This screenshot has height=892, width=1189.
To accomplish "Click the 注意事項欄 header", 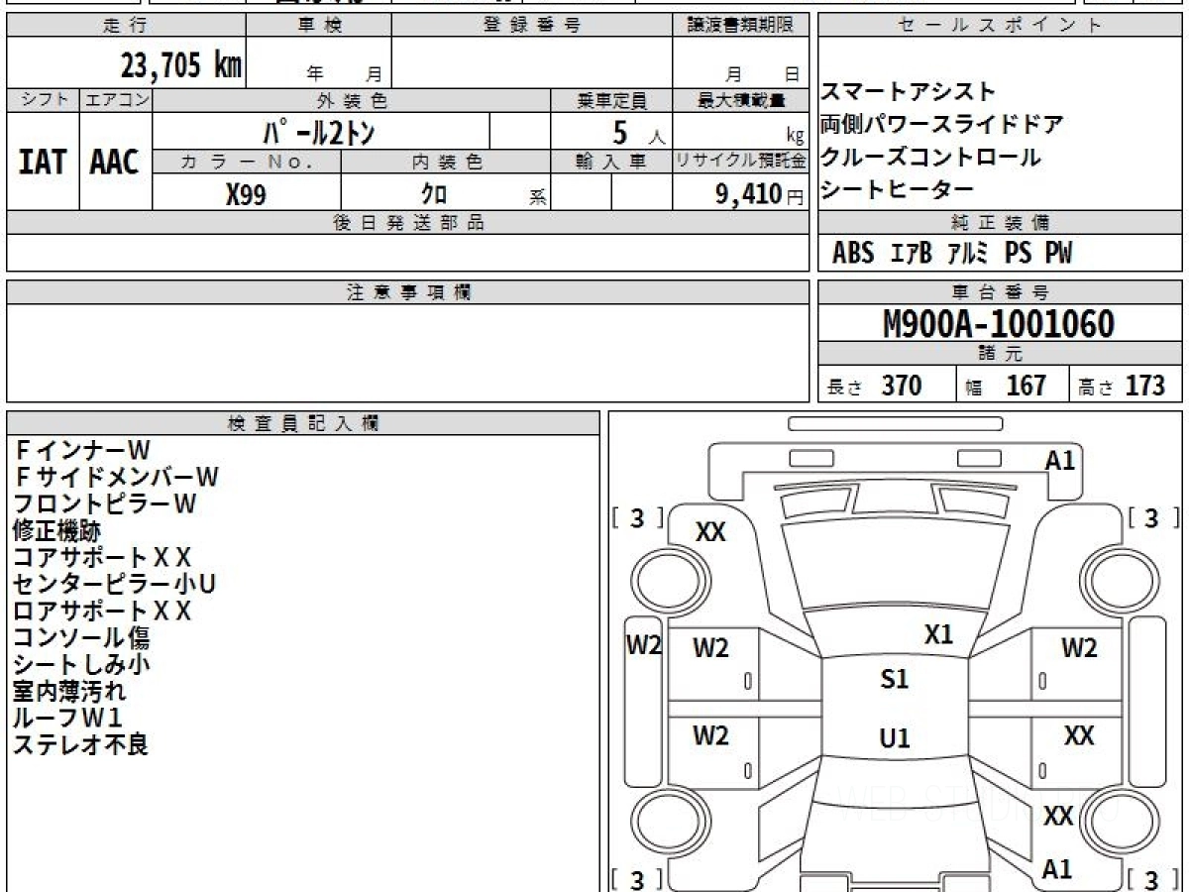I will coord(407,292).
